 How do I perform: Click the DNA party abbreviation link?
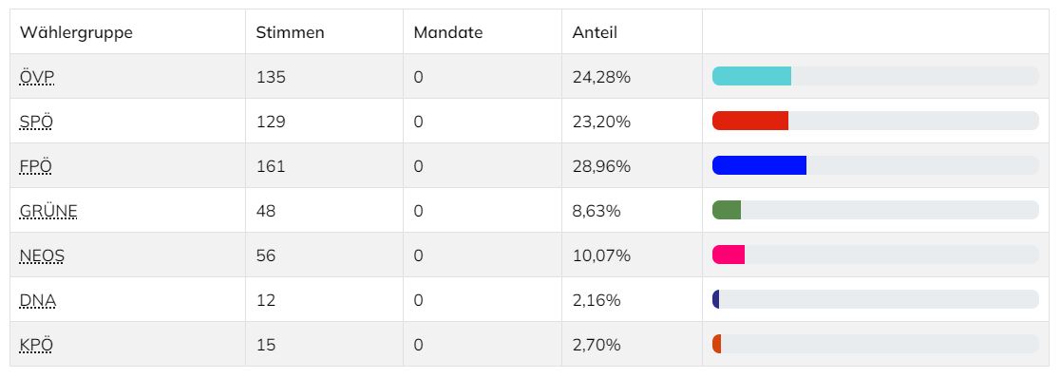(38, 300)
